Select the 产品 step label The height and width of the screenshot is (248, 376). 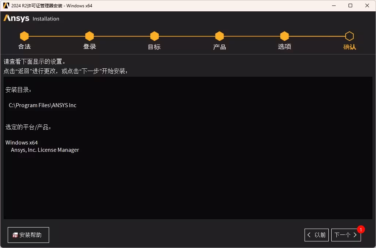220,47
